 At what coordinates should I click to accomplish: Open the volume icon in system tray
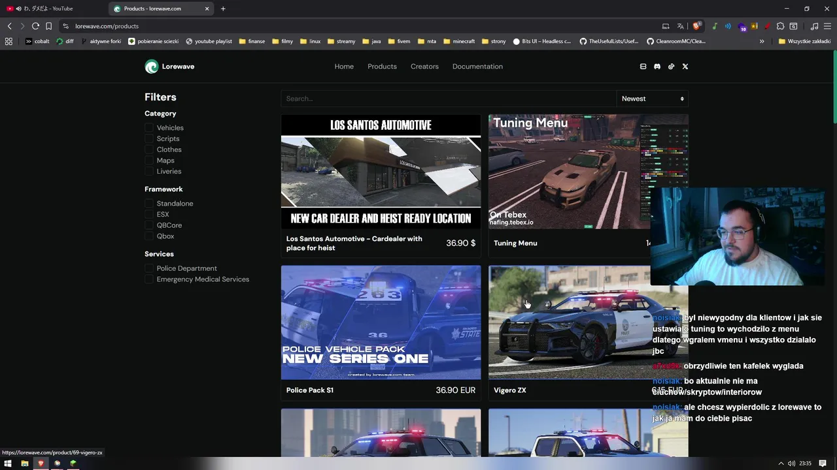tap(791, 463)
